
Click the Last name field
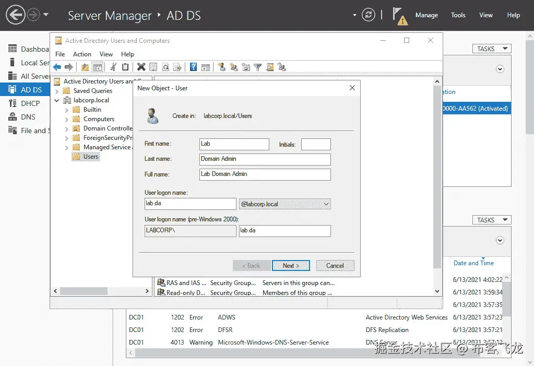pyautogui.click(x=265, y=159)
